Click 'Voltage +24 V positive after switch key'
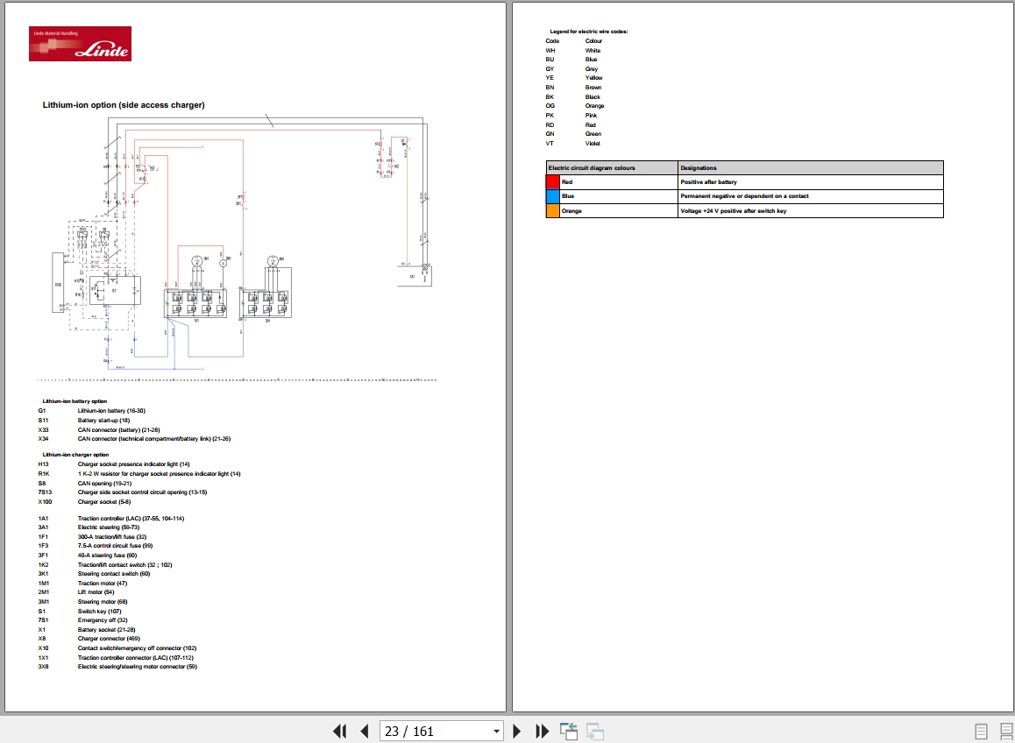The height and width of the screenshot is (743, 1015). tap(734, 211)
